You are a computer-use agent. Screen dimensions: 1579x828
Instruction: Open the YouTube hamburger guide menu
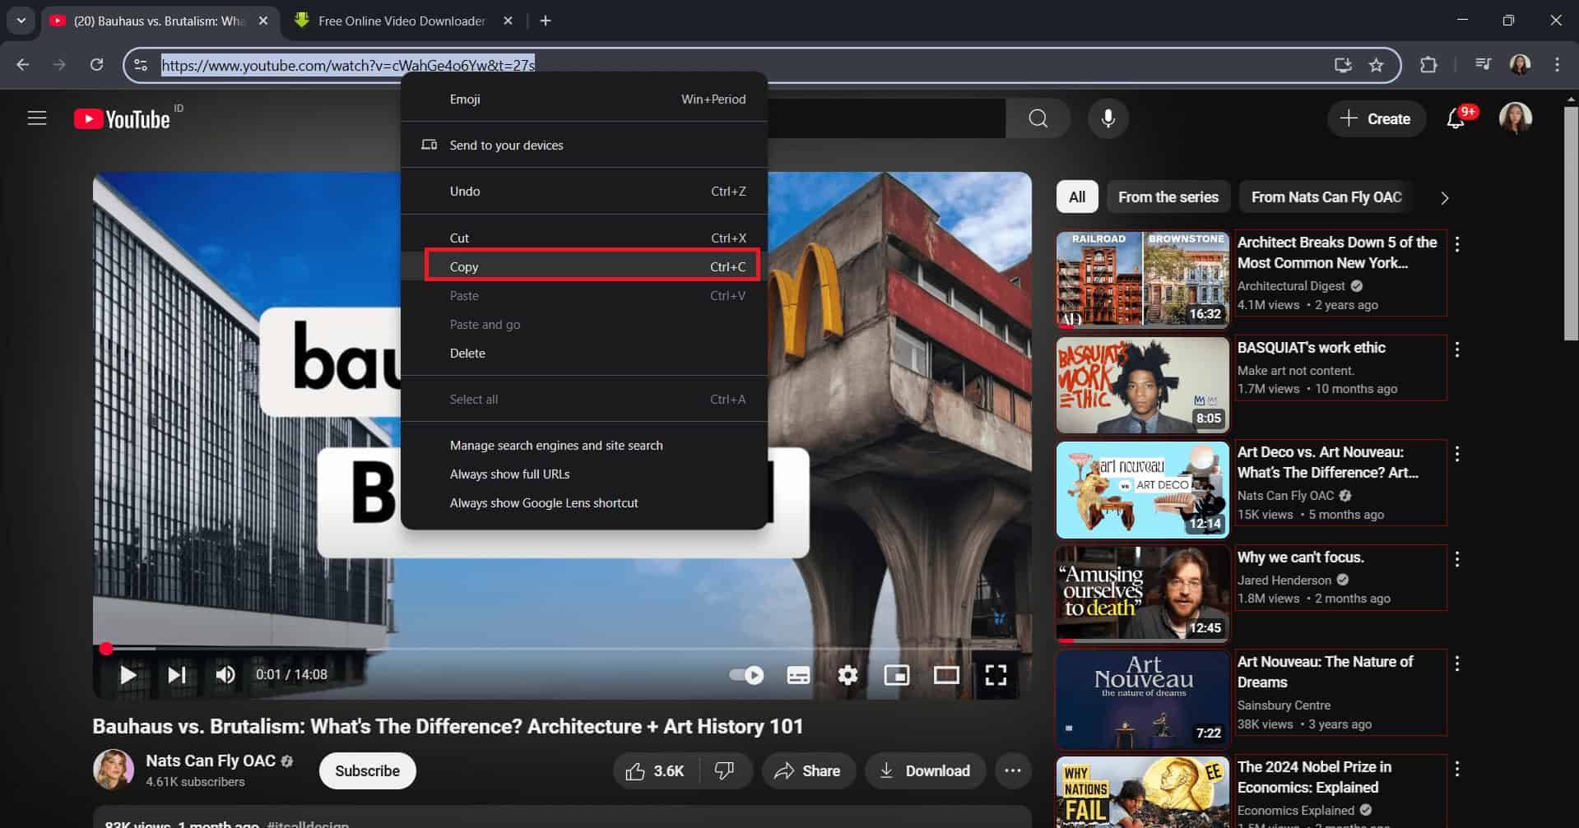point(37,118)
